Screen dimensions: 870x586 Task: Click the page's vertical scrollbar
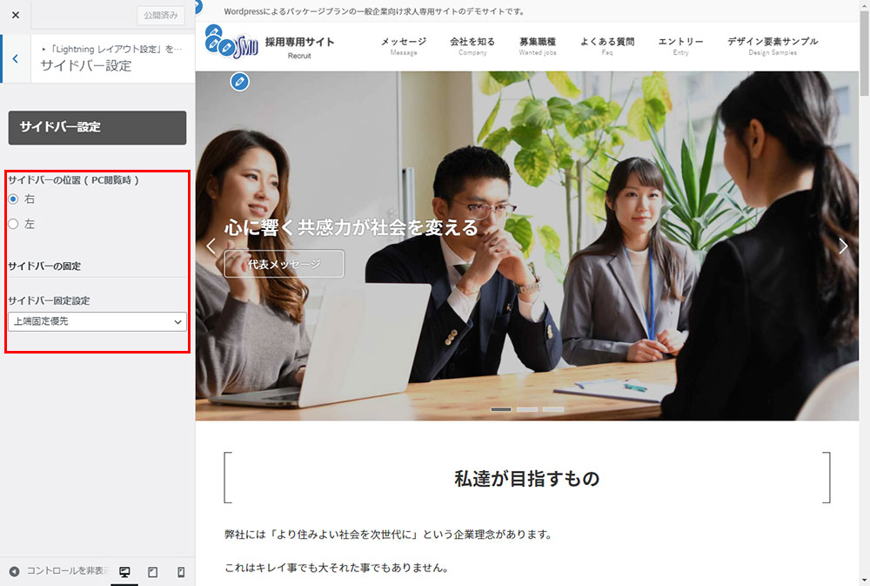(863, 261)
